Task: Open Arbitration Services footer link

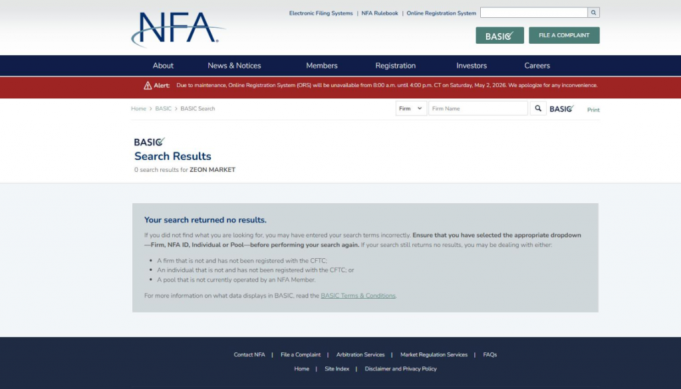Action: click(x=360, y=354)
